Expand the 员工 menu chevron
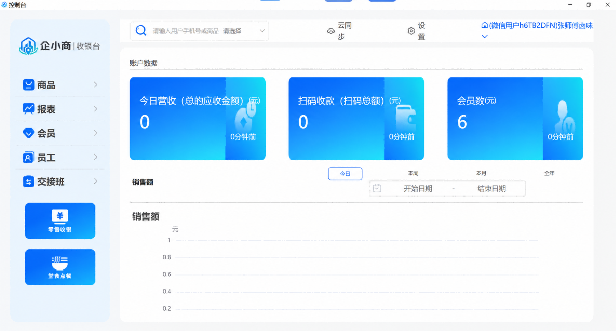Screen dimensions: 616x331 coord(96,157)
